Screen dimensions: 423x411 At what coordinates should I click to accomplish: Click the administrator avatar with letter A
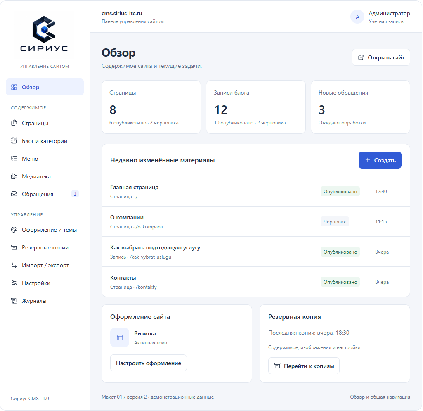click(x=357, y=17)
